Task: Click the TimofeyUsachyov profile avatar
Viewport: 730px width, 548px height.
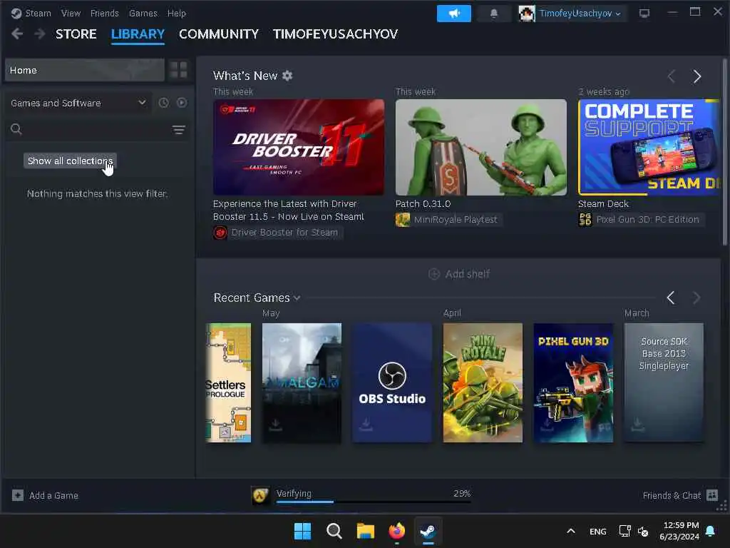Action: point(527,14)
